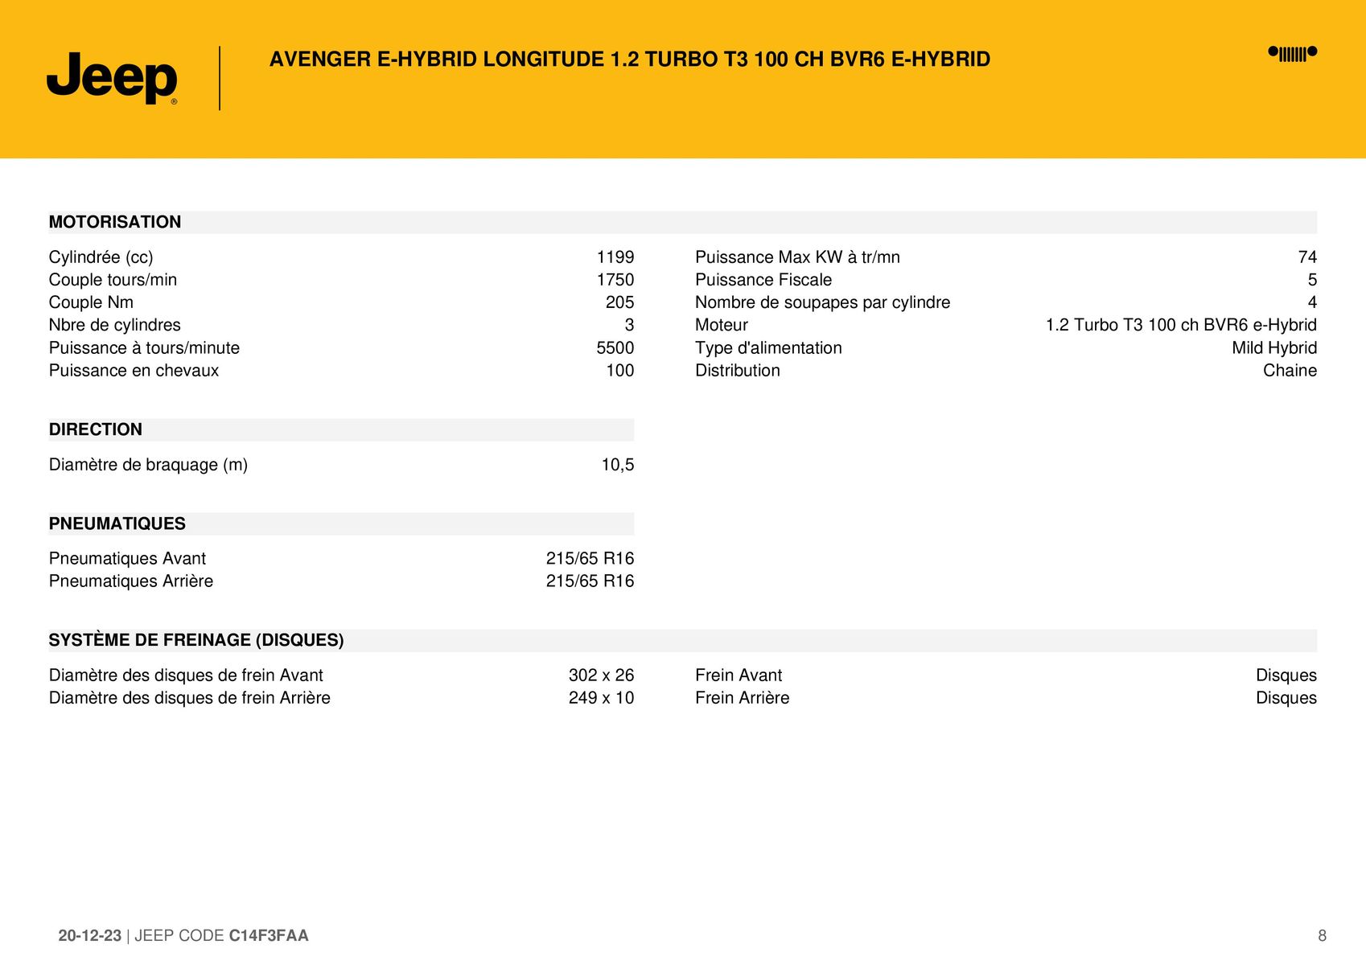Click the Jeep logo

click(x=112, y=78)
